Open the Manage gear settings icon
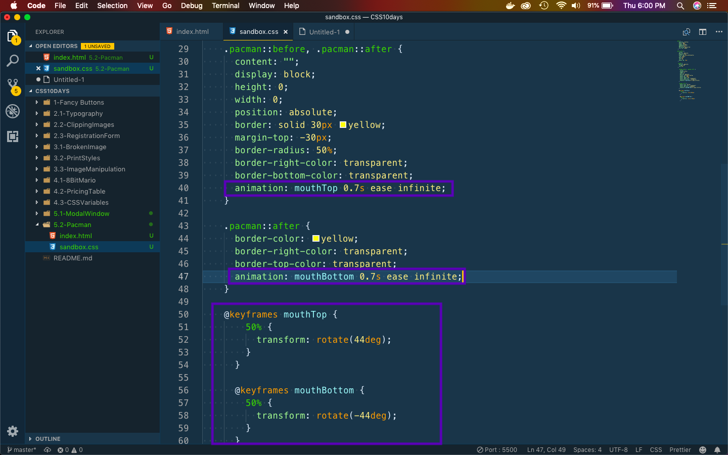 coord(13,431)
